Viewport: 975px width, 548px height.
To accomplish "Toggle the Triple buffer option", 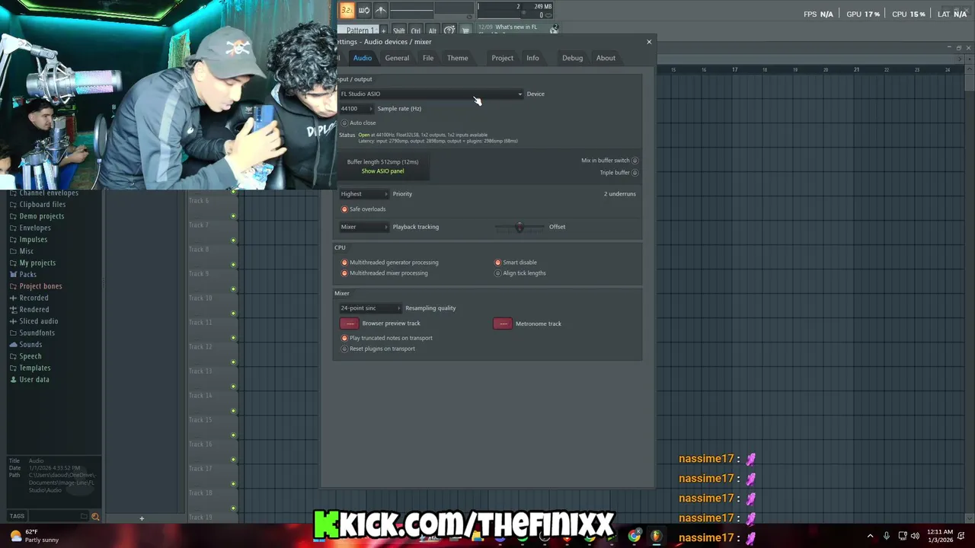I will tap(635, 173).
